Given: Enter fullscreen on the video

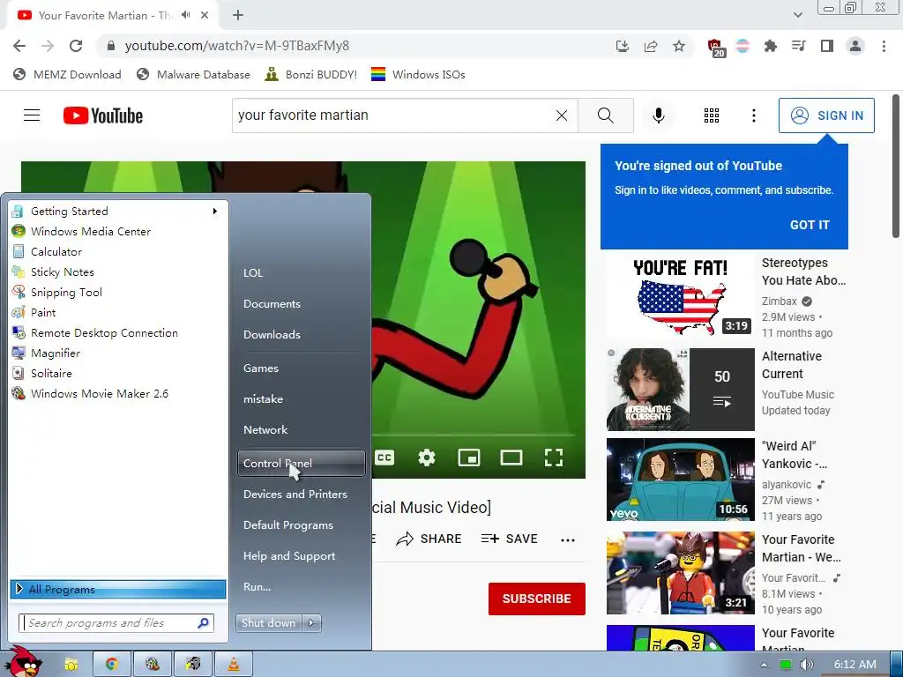Looking at the screenshot, I should pyautogui.click(x=554, y=458).
